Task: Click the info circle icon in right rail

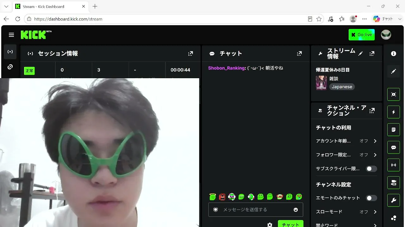Action: pyautogui.click(x=394, y=54)
